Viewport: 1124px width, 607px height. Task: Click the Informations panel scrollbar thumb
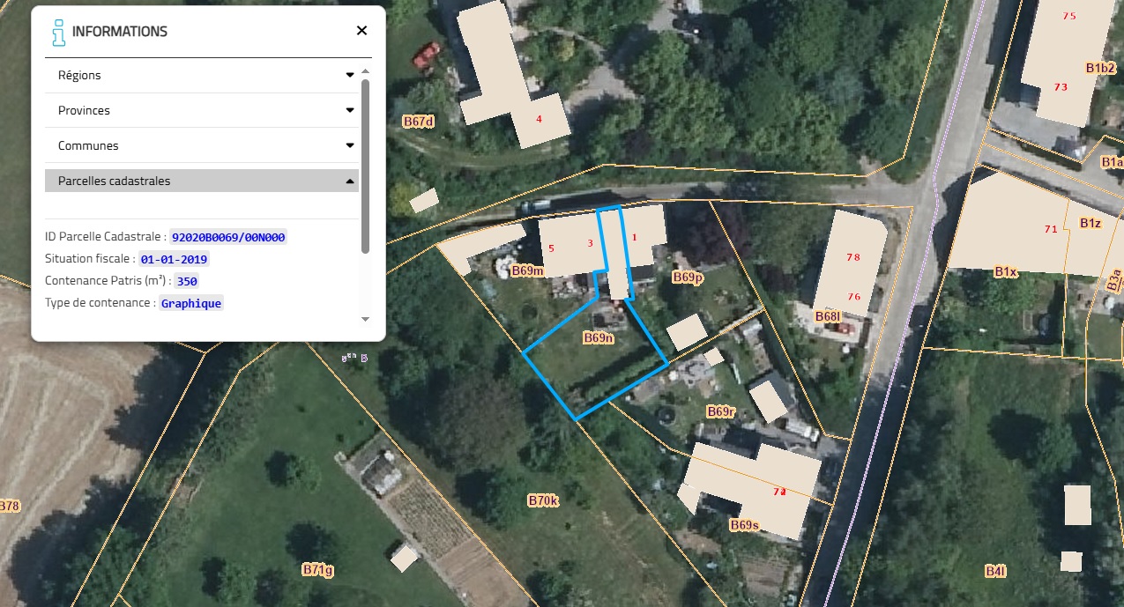pos(366,166)
